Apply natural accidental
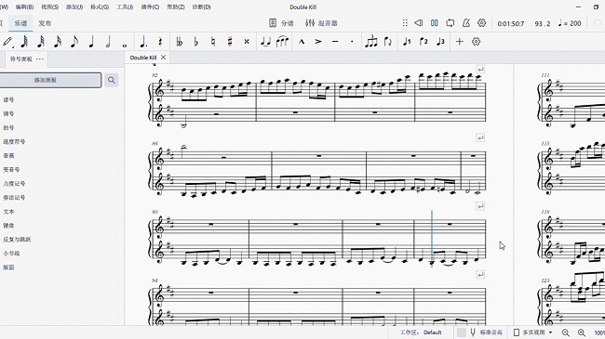 coord(213,42)
